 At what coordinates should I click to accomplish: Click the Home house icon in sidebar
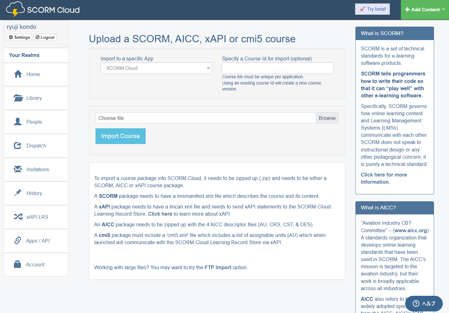[x=18, y=74]
